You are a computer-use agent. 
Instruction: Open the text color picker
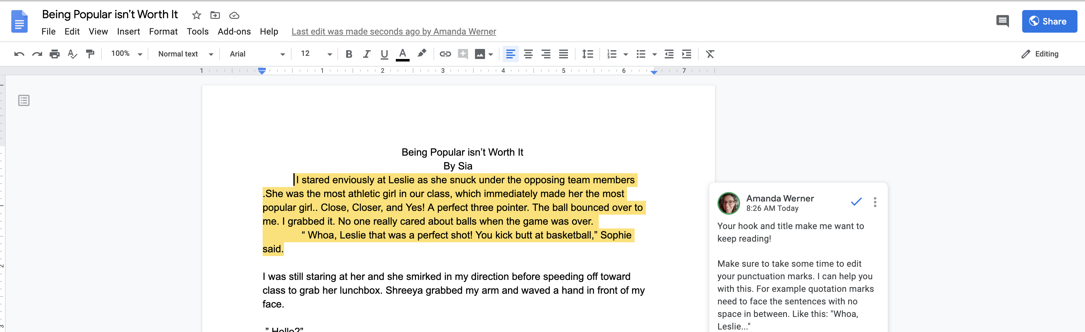403,54
